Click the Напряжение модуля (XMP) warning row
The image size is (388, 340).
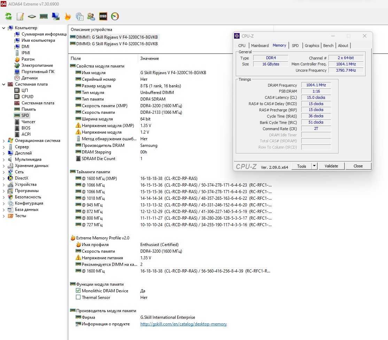pyautogui.click(x=113, y=125)
